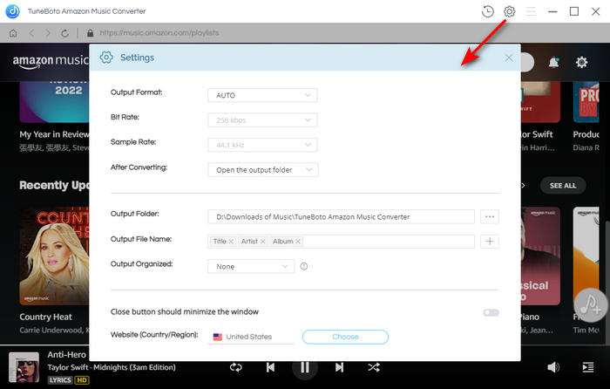Click the HD quality badge
The image size is (610, 389).
82,380
